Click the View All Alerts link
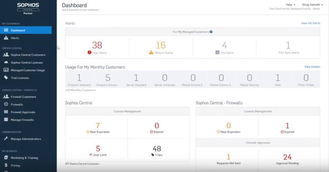The image size is (329, 172). coord(311,23)
